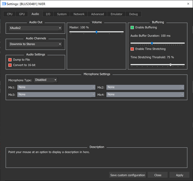Click the Master volume slider handle
The width and height of the screenshot is (193, 181).
[96, 32]
